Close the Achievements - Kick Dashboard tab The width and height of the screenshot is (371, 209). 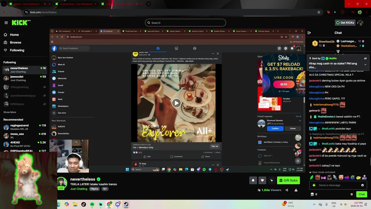pyautogui.click(x=95, y=4)
